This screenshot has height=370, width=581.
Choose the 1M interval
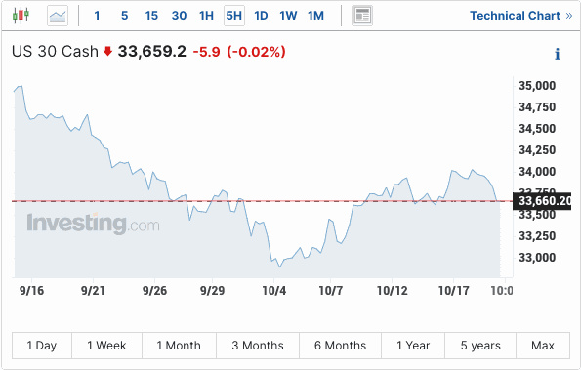[315, 16]
